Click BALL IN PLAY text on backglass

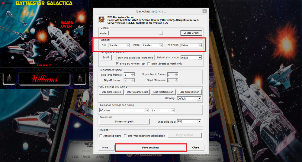pos(44,65)
